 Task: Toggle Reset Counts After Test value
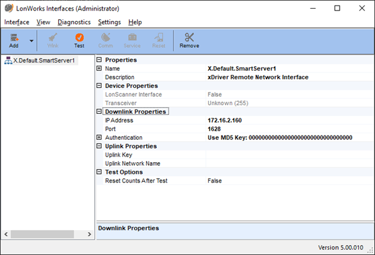[288, 181]
